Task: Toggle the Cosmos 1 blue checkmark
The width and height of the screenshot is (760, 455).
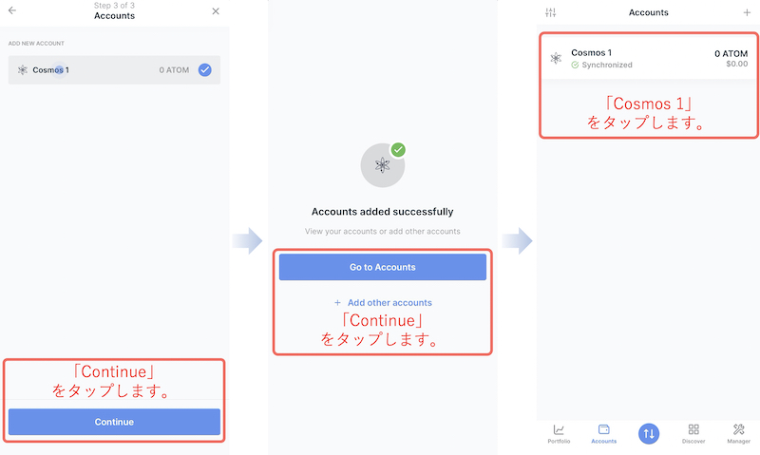Action: tap(205, 70)
